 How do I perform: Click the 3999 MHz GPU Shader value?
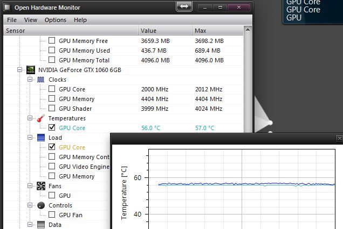tap(155, 109)
